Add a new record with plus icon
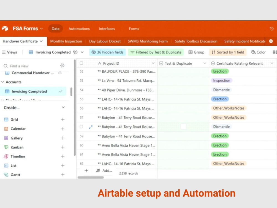Image resolution: width=277 pixels, height=208 pixels. 86,171
